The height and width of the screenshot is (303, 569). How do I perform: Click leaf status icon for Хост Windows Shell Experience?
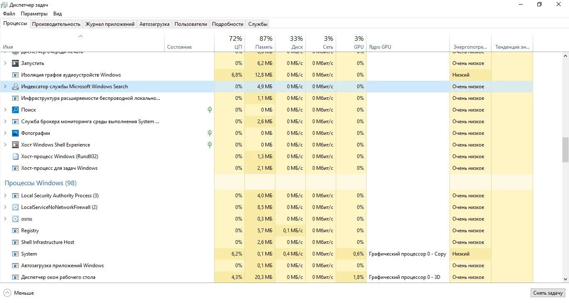click(x=210, y=145)
